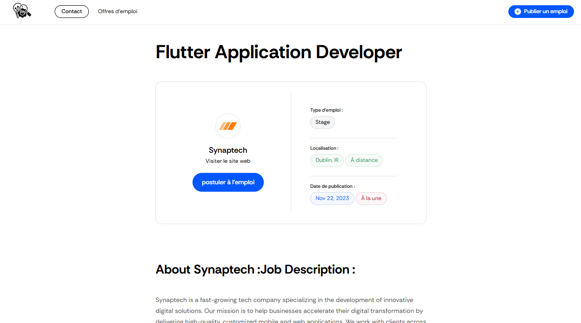
Task: Click the Date de publication label
Action: click(332, 186)
